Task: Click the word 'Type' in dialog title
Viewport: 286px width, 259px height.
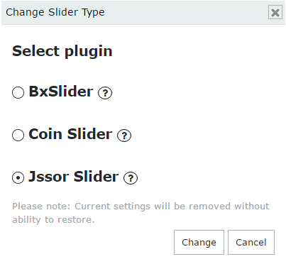Action: click(x=93, y=13)
